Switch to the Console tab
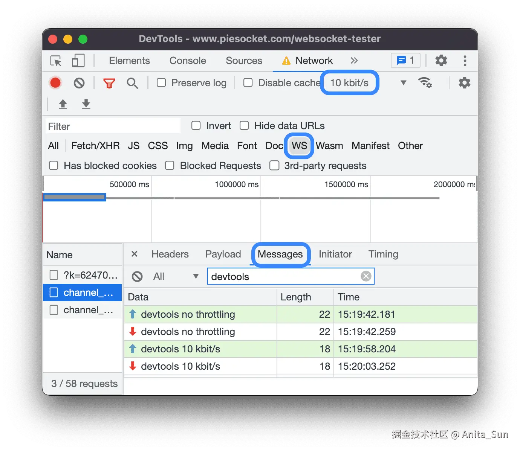 [x=188, y=61]
